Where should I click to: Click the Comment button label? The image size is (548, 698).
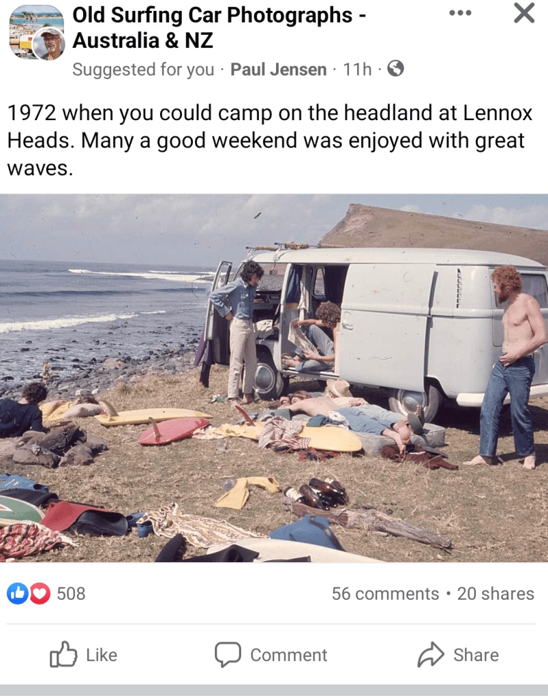click(289, 655)
